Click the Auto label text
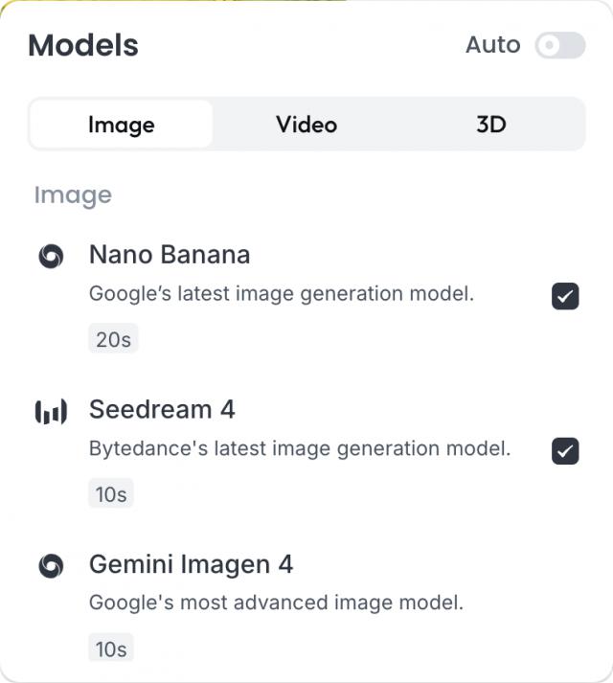Viewport: 613px width, 683px height. pyautogui.click(x=492, y=45)
